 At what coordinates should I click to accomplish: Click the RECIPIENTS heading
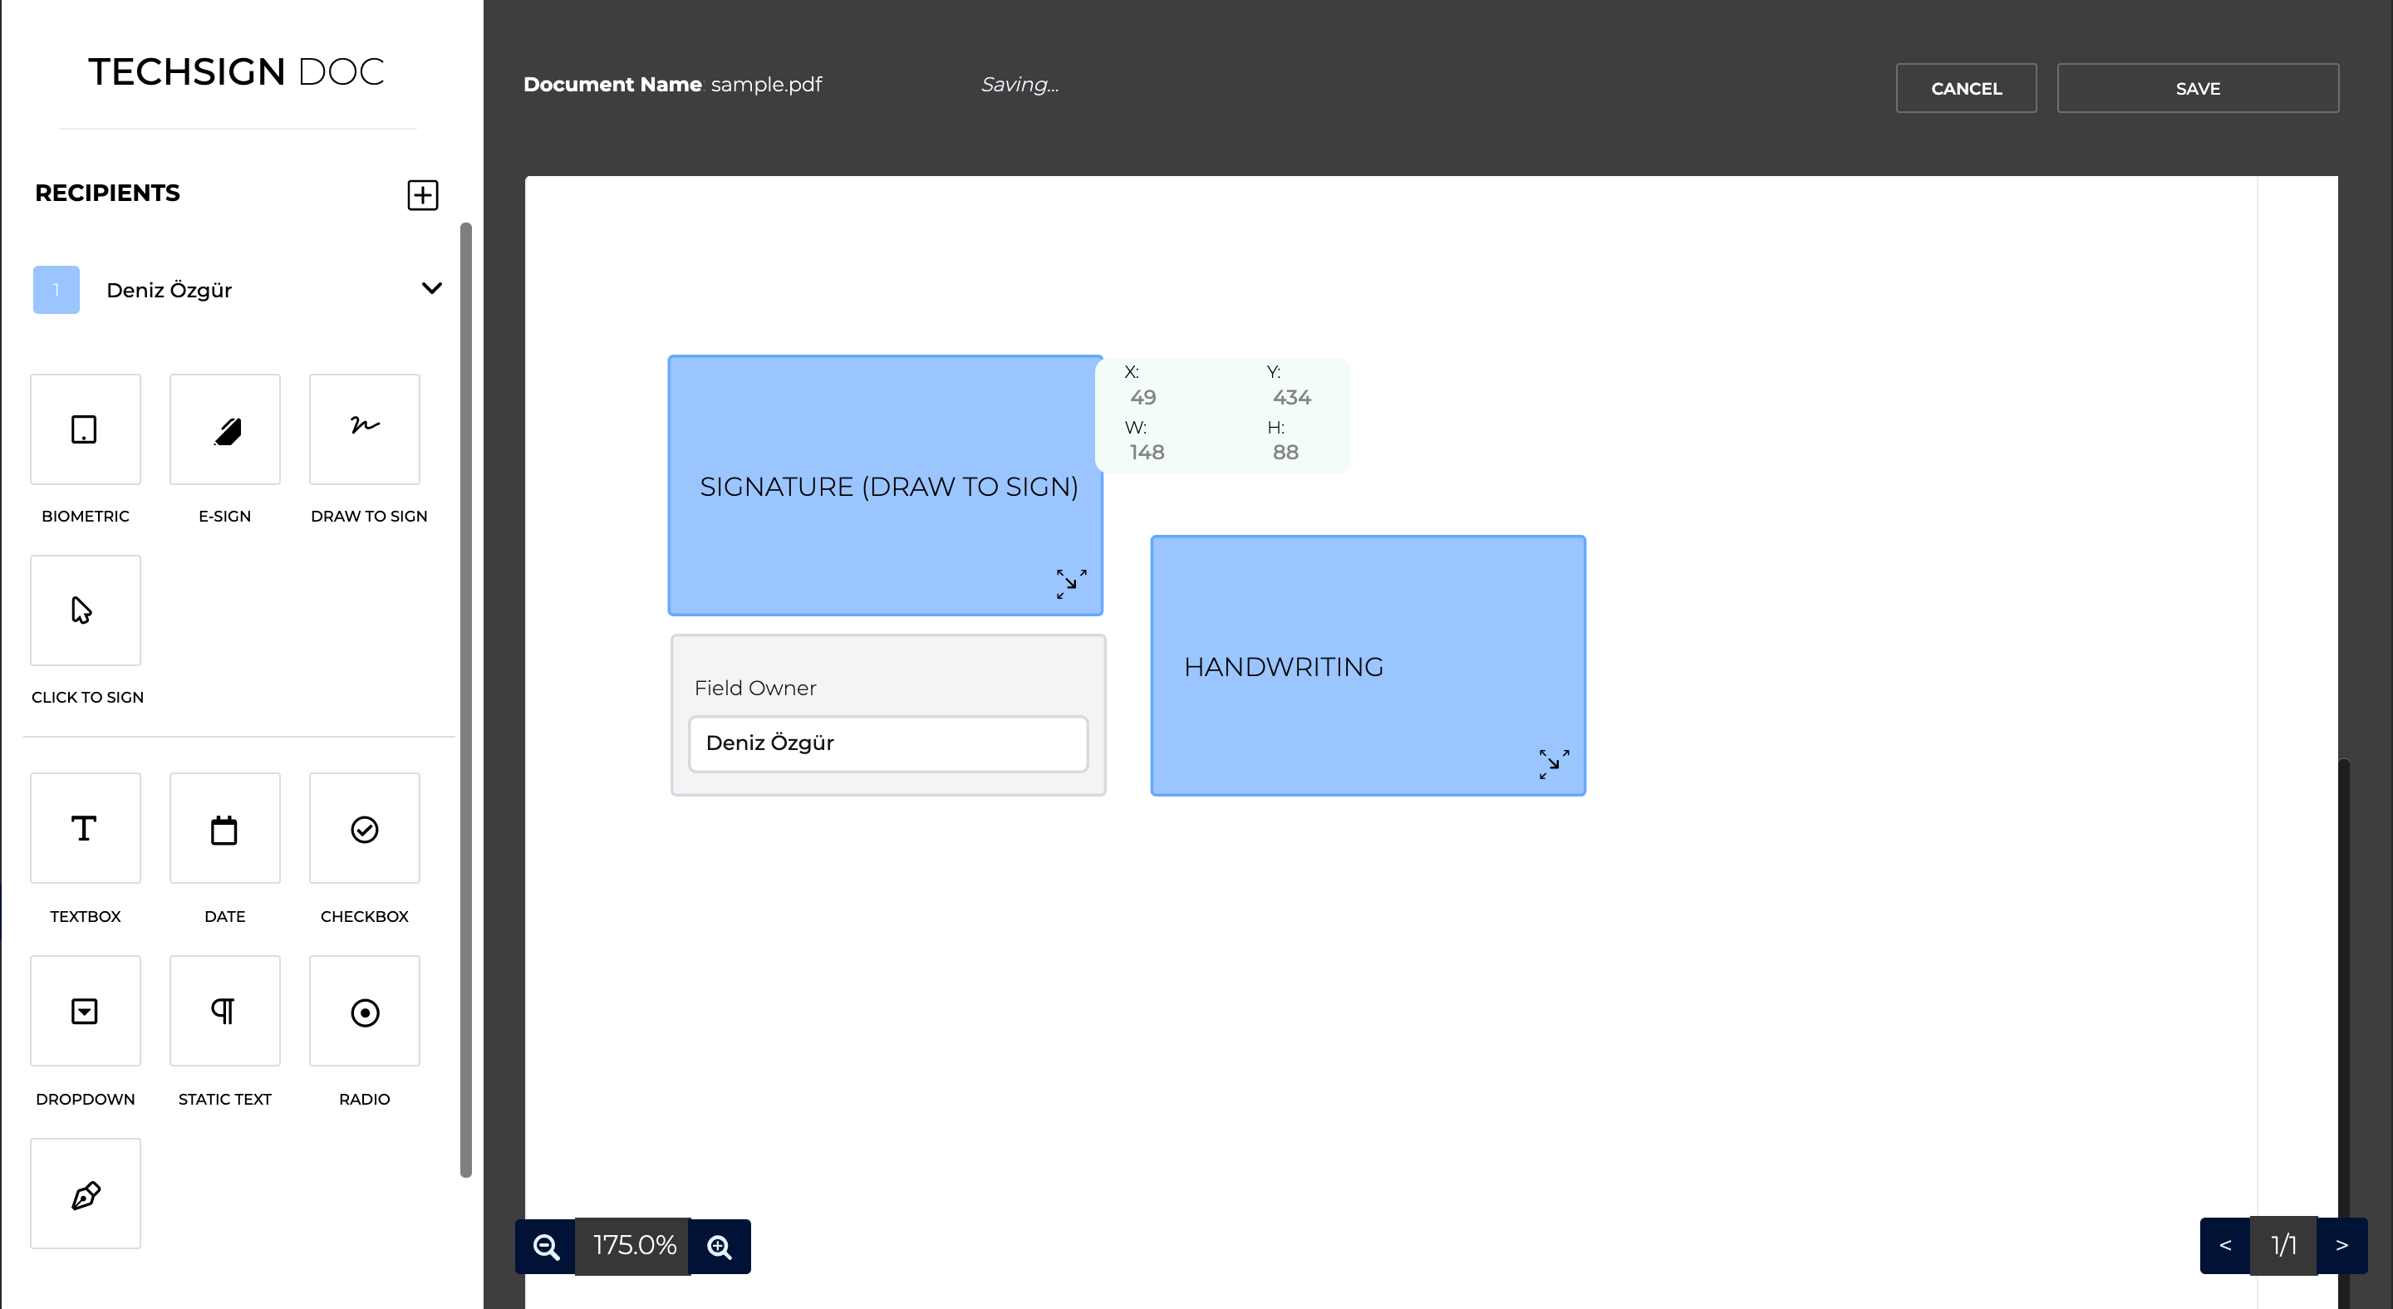pos(108,193)
